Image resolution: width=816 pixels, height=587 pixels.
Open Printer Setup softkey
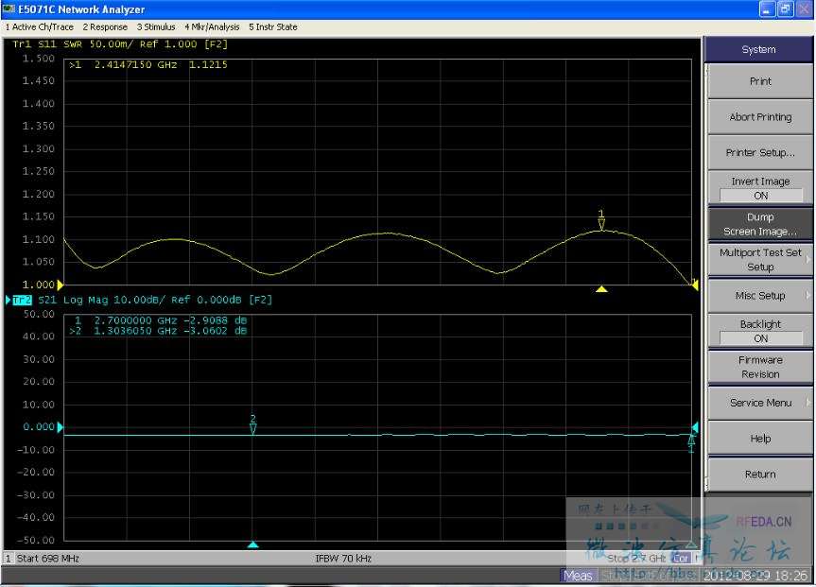pyautogui.click(x=760, y=152)
